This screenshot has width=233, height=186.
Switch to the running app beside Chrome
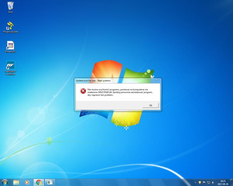tap(50, 182)
